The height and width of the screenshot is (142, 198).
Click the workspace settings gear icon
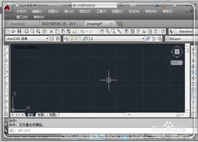click(52, 39)
